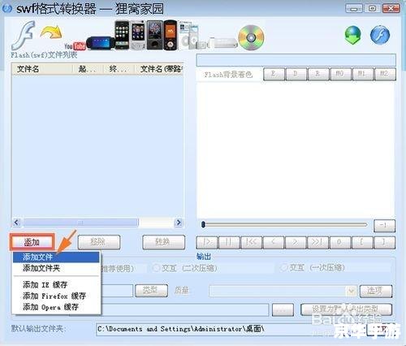Screen dimensions: 406x346
Task: Jump to first frame with |<< button
Action: pos(251,242)
